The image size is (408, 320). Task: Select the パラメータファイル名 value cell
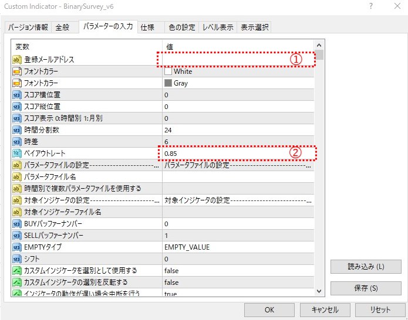(238, 177)
